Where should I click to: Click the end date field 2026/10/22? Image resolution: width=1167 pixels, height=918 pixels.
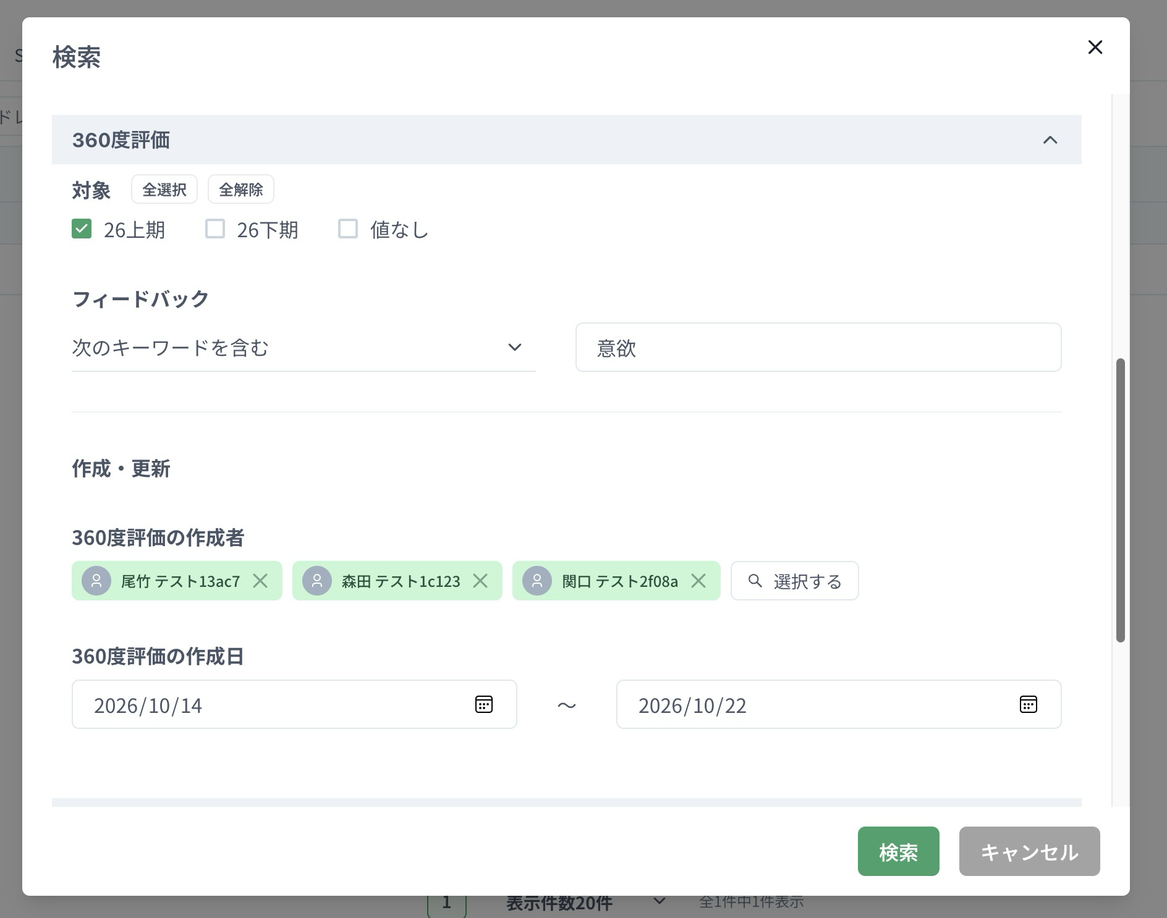tap(839, 704)
